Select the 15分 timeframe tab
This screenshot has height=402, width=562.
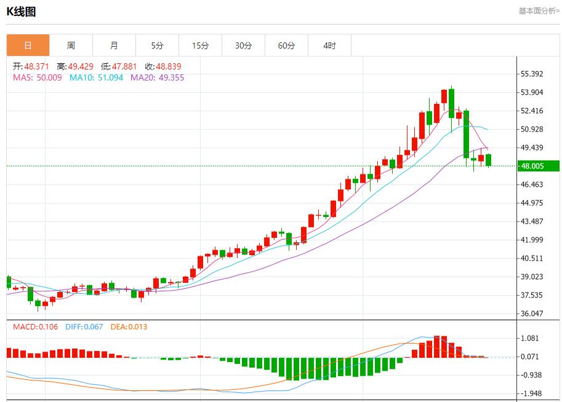pyautogui.click(x=201, y=45)
